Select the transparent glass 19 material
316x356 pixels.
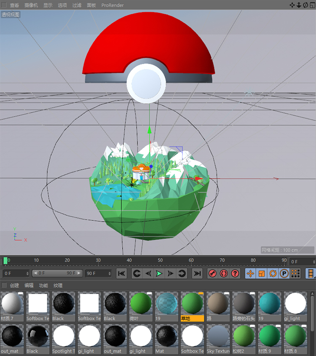[x=166, y=307]
